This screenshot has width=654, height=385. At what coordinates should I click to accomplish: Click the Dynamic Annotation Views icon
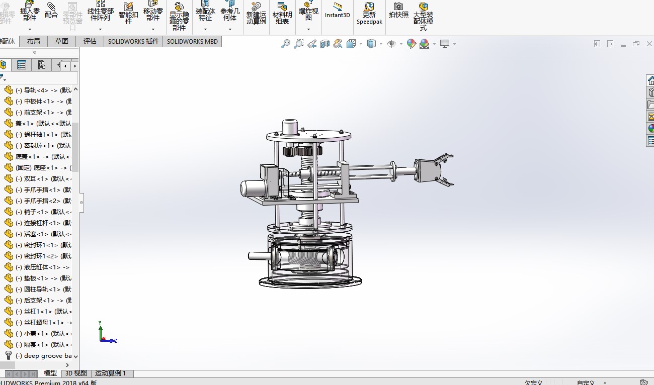pos(338,44)
